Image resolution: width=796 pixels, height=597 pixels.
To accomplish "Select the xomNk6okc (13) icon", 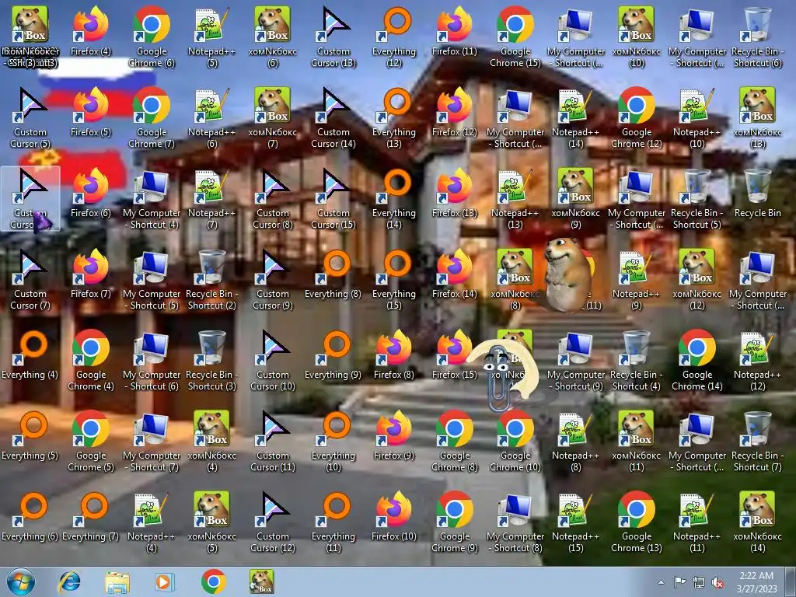I will coord(757,117).
